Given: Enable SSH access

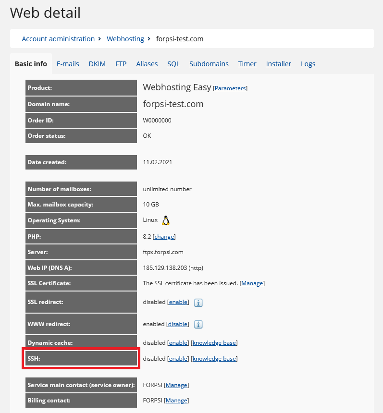Looking at the screenshot, I should coord(178,358).
